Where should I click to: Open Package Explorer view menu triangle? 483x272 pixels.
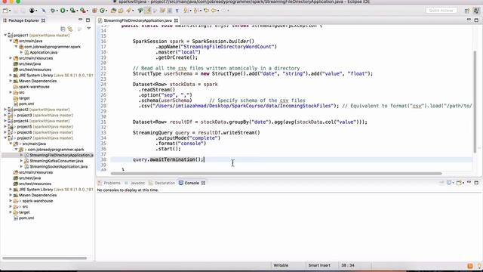89,29
